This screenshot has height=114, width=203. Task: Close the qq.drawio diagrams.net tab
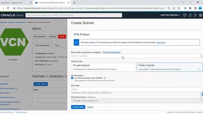pos(31,3)
